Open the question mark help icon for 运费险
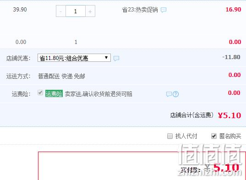Viewport: 246px width, 180px height. [176, 94]
